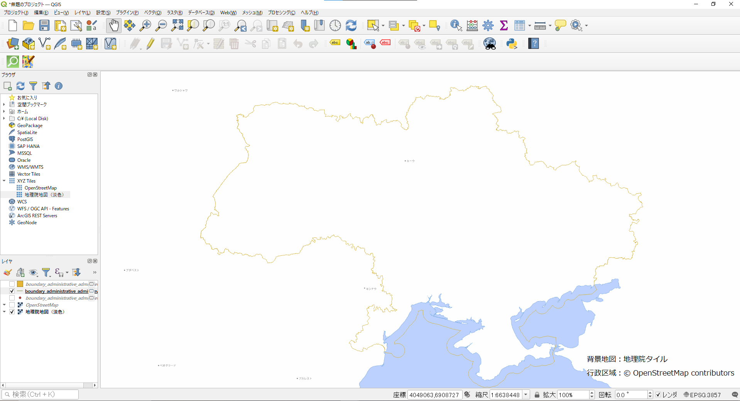Click Zoom Full extent icon
The width and height of the screenshot is (740, 401).
click(x=177, y=25)
